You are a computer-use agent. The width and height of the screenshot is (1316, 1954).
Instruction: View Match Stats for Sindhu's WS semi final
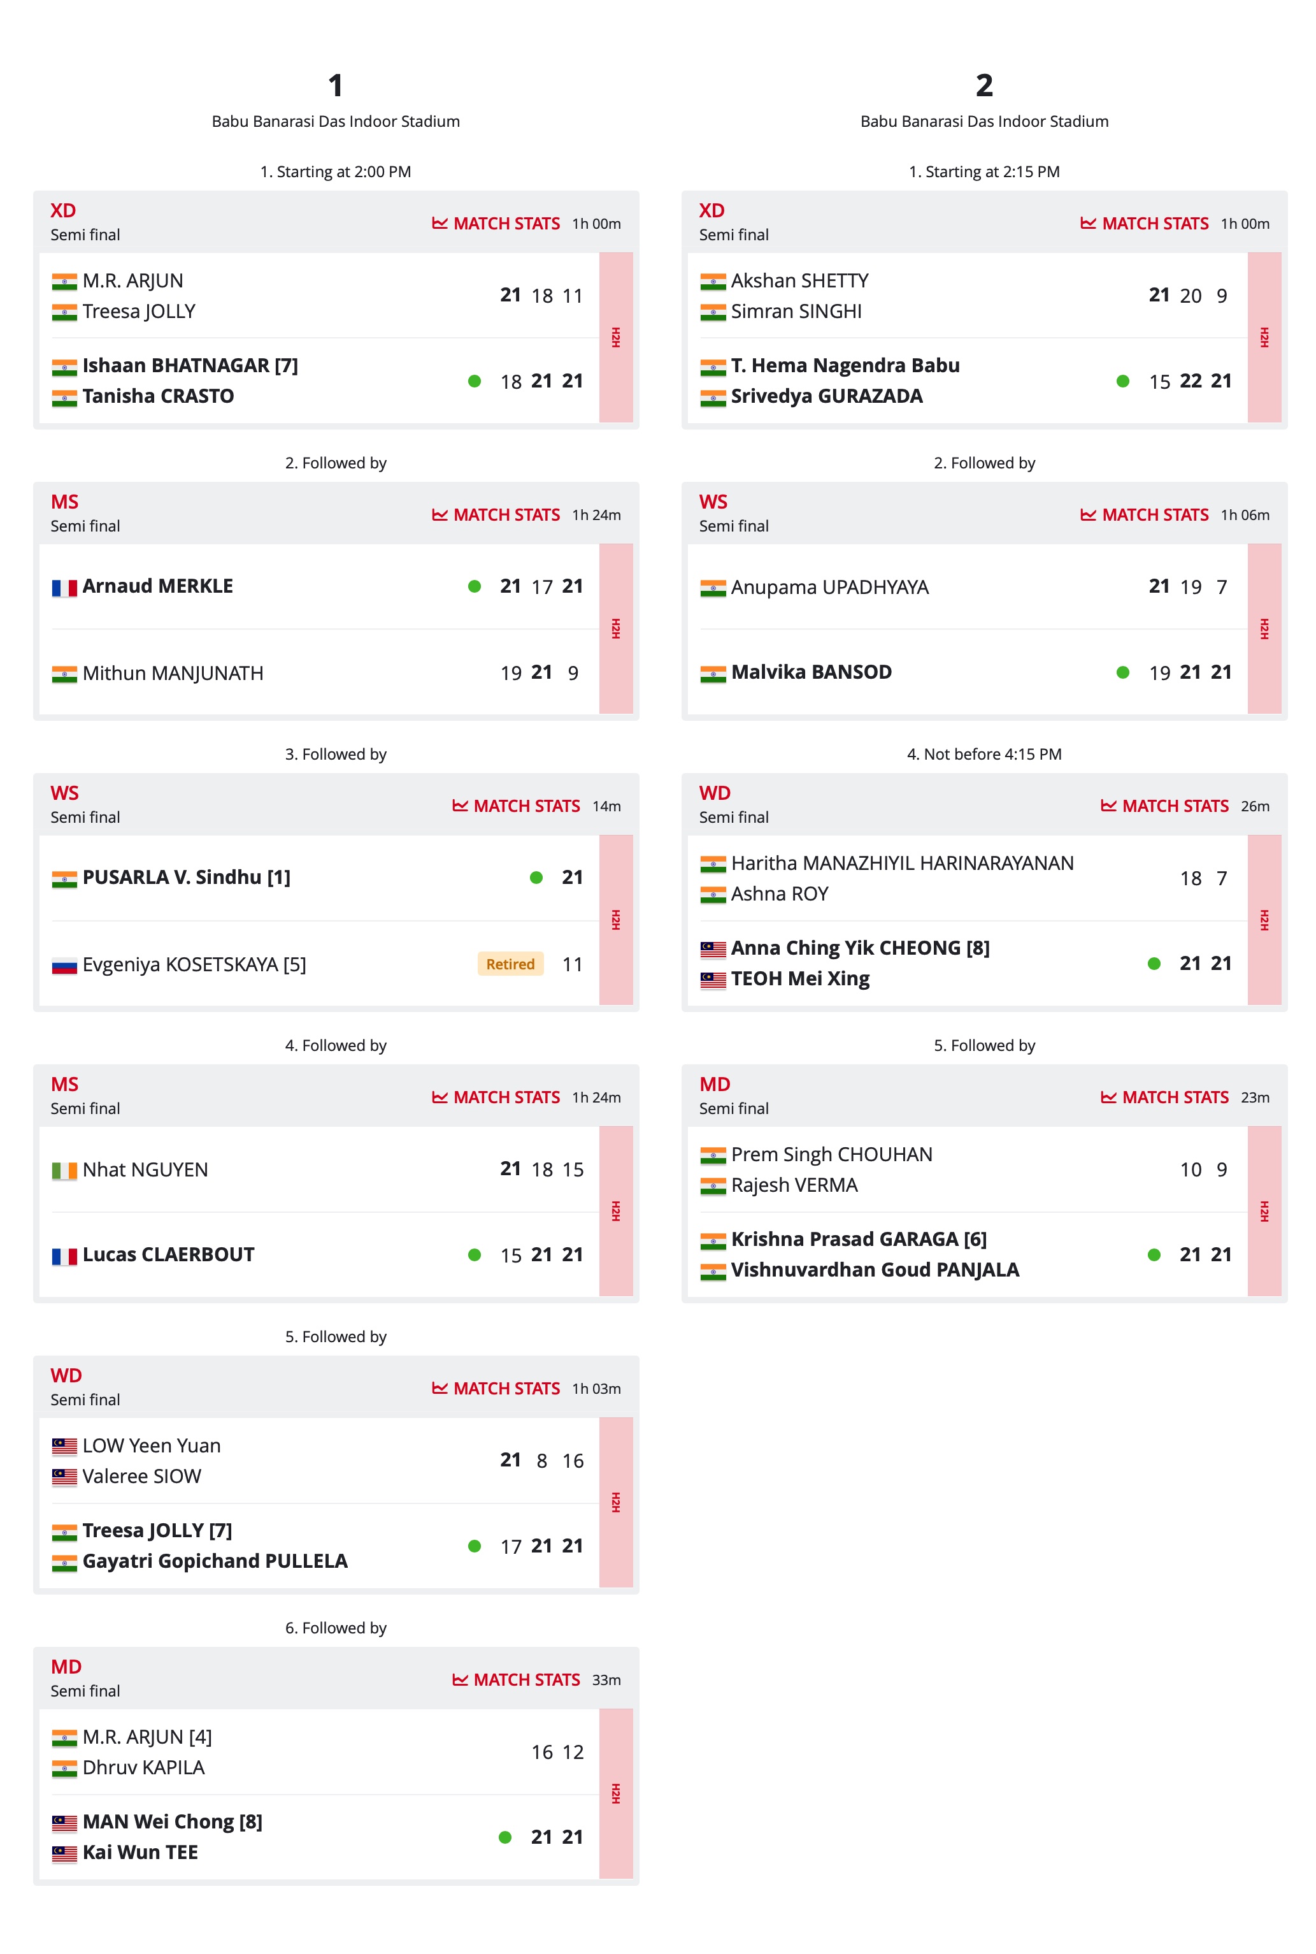(516, 806)
